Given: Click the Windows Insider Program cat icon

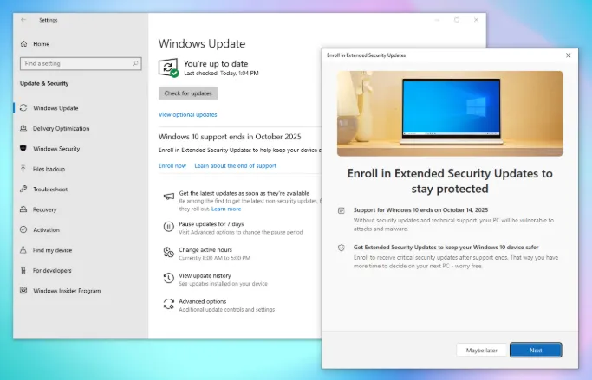Looking at the screenshot, I should pos(23,290).
